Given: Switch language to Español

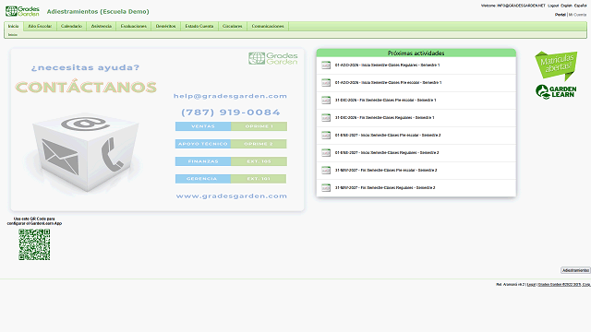Looking at the screenshot, I should click(x=580, y=6).
